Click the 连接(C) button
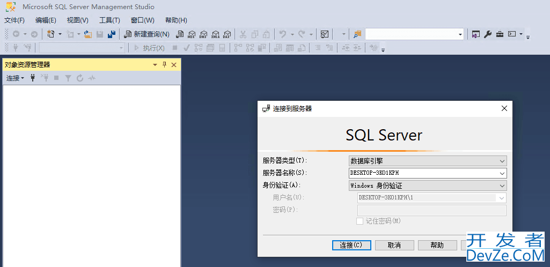Image resolution: width=550 pixels, height=267 pixels. [x=352, y=245]
